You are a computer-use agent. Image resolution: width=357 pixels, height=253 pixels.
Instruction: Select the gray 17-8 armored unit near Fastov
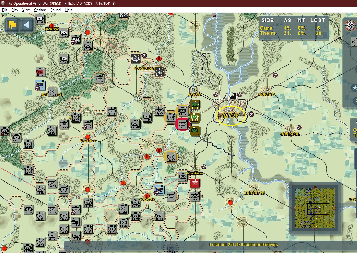pos(171,196)
